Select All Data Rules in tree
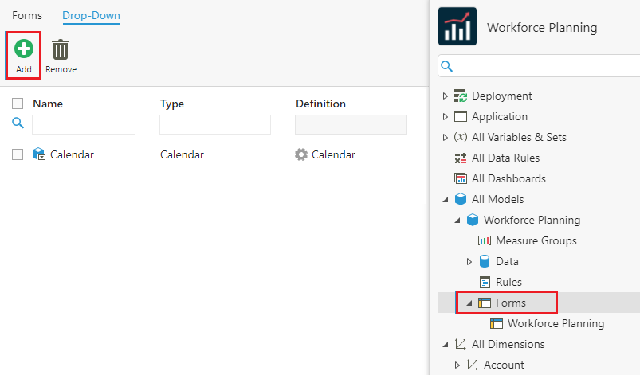The width and height of the screenshot is (640, 375). 505,158
